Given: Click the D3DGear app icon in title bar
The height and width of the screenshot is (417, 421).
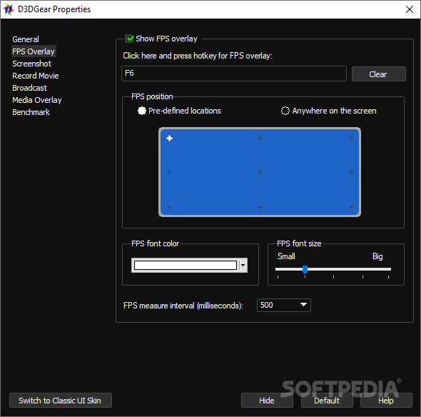Looking at the screenshot, I should pos(9,9).
